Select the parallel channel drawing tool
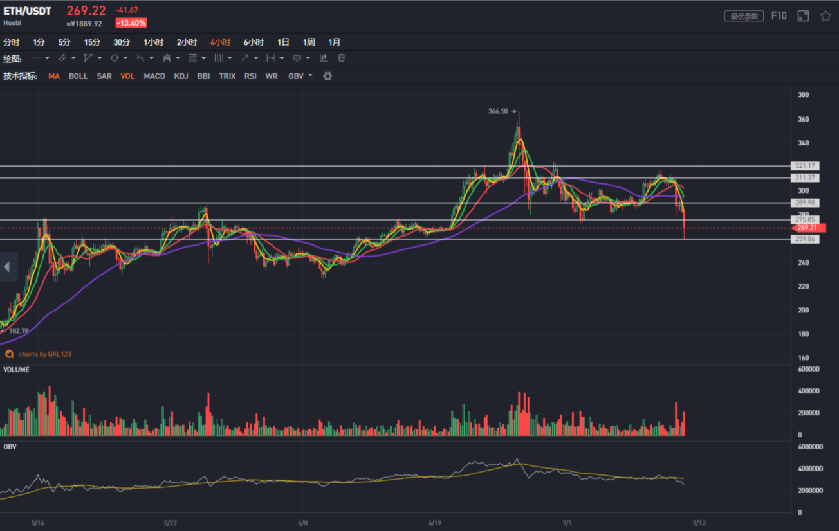This screenshot has height=531, width=839. pyautogui.click(x=62, y=58)
